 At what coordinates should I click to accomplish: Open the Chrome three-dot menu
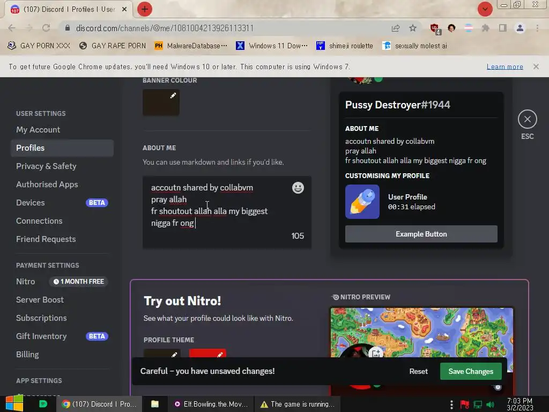tap(537, 28)
